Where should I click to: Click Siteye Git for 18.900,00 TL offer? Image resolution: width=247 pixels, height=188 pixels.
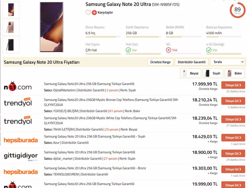(233, 153)
